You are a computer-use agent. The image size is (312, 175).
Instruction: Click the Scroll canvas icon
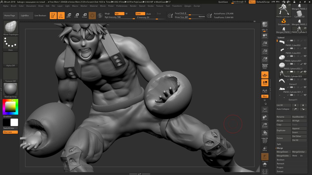pyautogui.click(x=265, y=36)
